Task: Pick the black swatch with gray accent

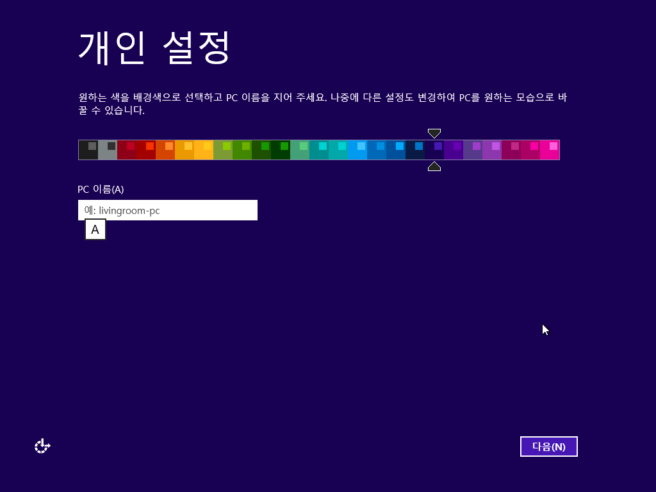Action: (x=88, y=150)
